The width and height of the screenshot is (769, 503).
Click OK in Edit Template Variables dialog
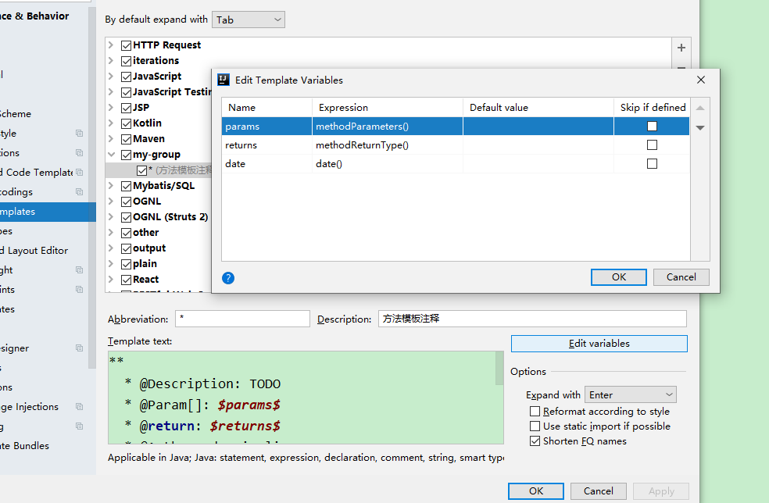[618, 277]
